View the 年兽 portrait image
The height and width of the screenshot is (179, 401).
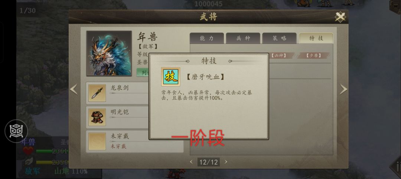coord(109,53)
